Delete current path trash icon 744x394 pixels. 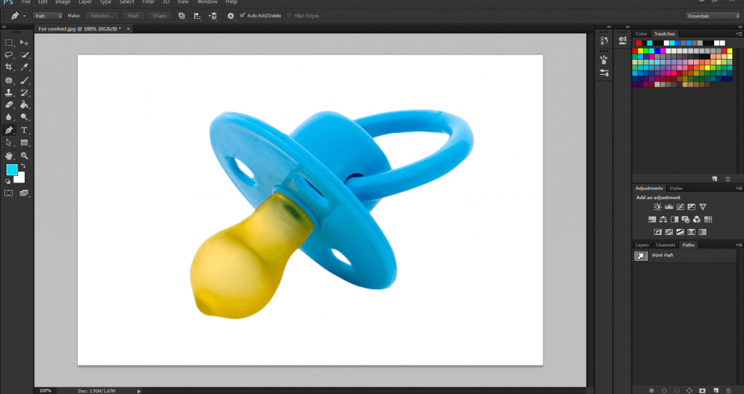click(x=728, y=390)
